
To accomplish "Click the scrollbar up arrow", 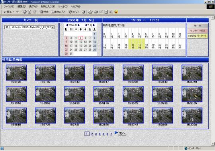I will pos(213,18).
